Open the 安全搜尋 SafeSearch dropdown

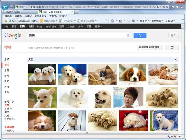coord(150,47)
